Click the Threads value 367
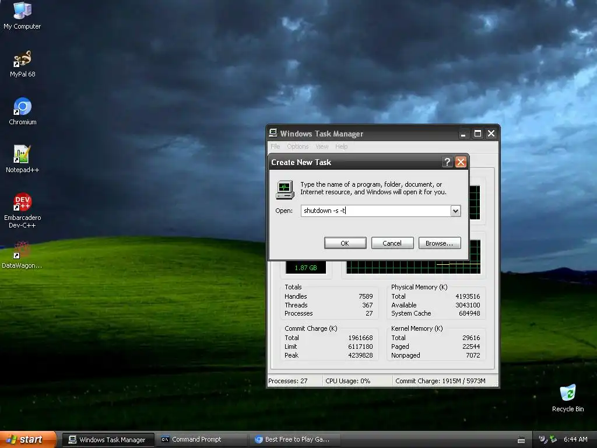597x448 pixels. click(x=367, y=305)
